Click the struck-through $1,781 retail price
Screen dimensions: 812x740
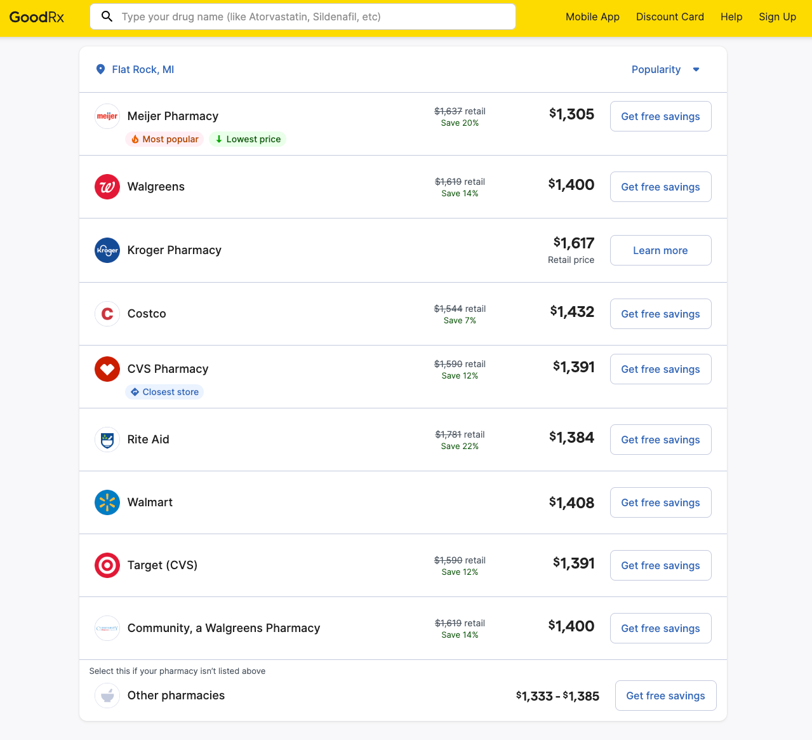pos(448,434)
